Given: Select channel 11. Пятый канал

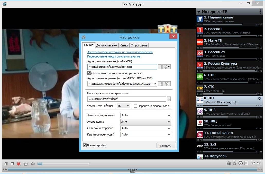Looking at the screenshot, I should (x=230, y=136).
